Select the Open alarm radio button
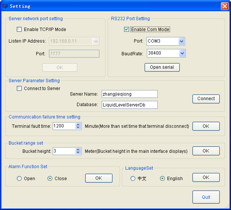231x210 pixels. [x=19, y=179]
